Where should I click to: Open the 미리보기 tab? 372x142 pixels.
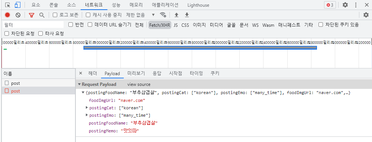click(136, 73)
